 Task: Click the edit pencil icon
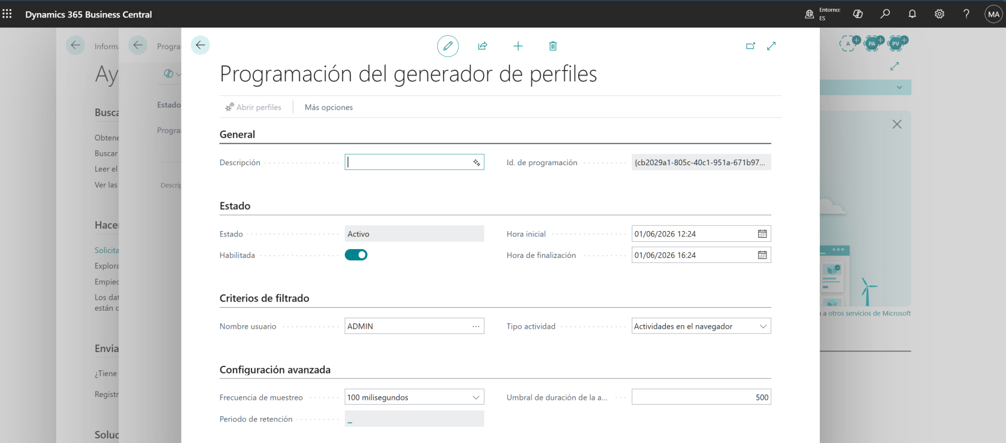[x=448, y=46]
